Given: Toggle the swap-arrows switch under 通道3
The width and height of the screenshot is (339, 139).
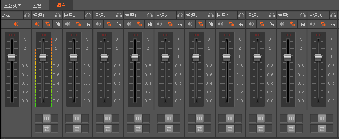Looking at the screenshot, I should (108, 129).
